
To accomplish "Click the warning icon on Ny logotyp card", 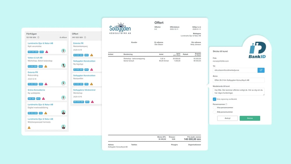I will [92, 69].
